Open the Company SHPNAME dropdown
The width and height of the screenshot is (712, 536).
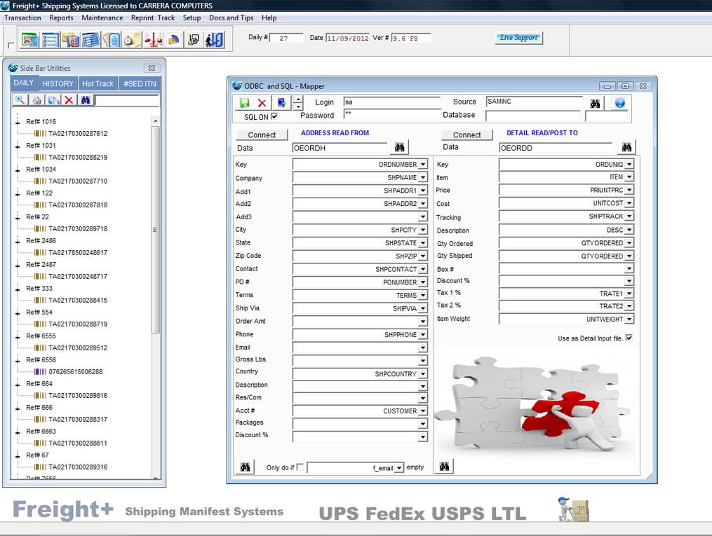[423, 177]
